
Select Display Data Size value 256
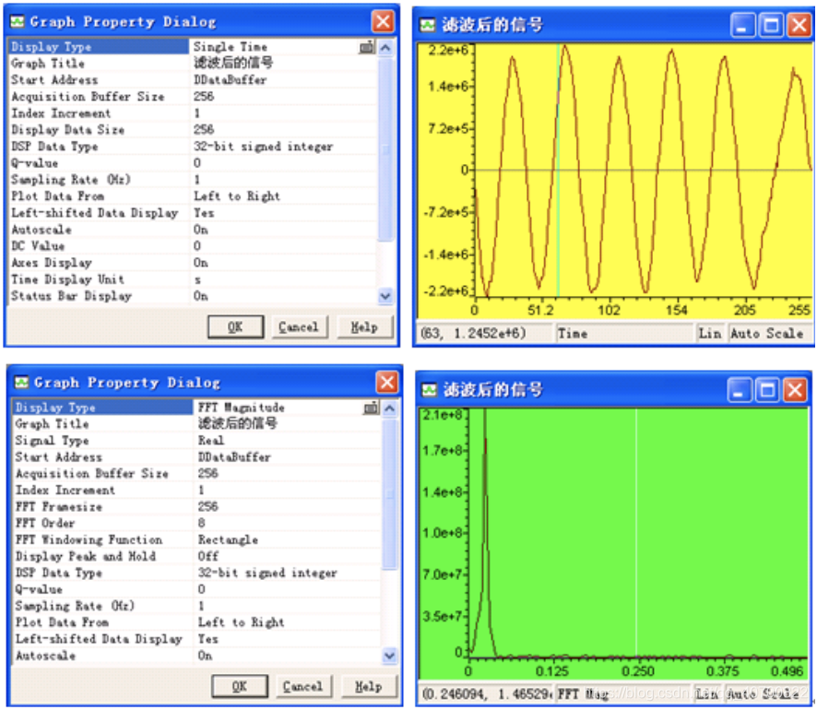204,129
